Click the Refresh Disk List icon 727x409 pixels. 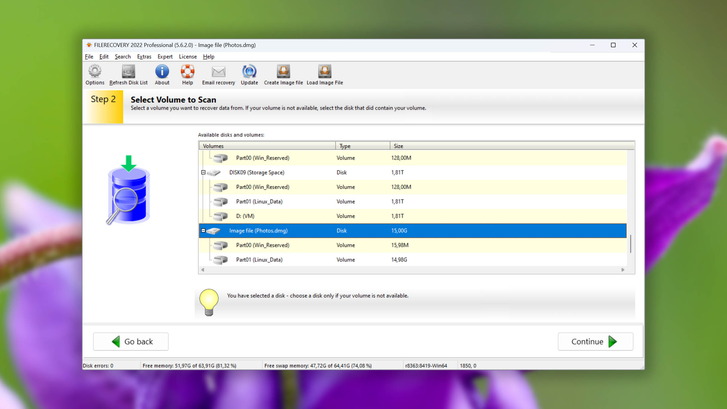[x=128, y=72]
